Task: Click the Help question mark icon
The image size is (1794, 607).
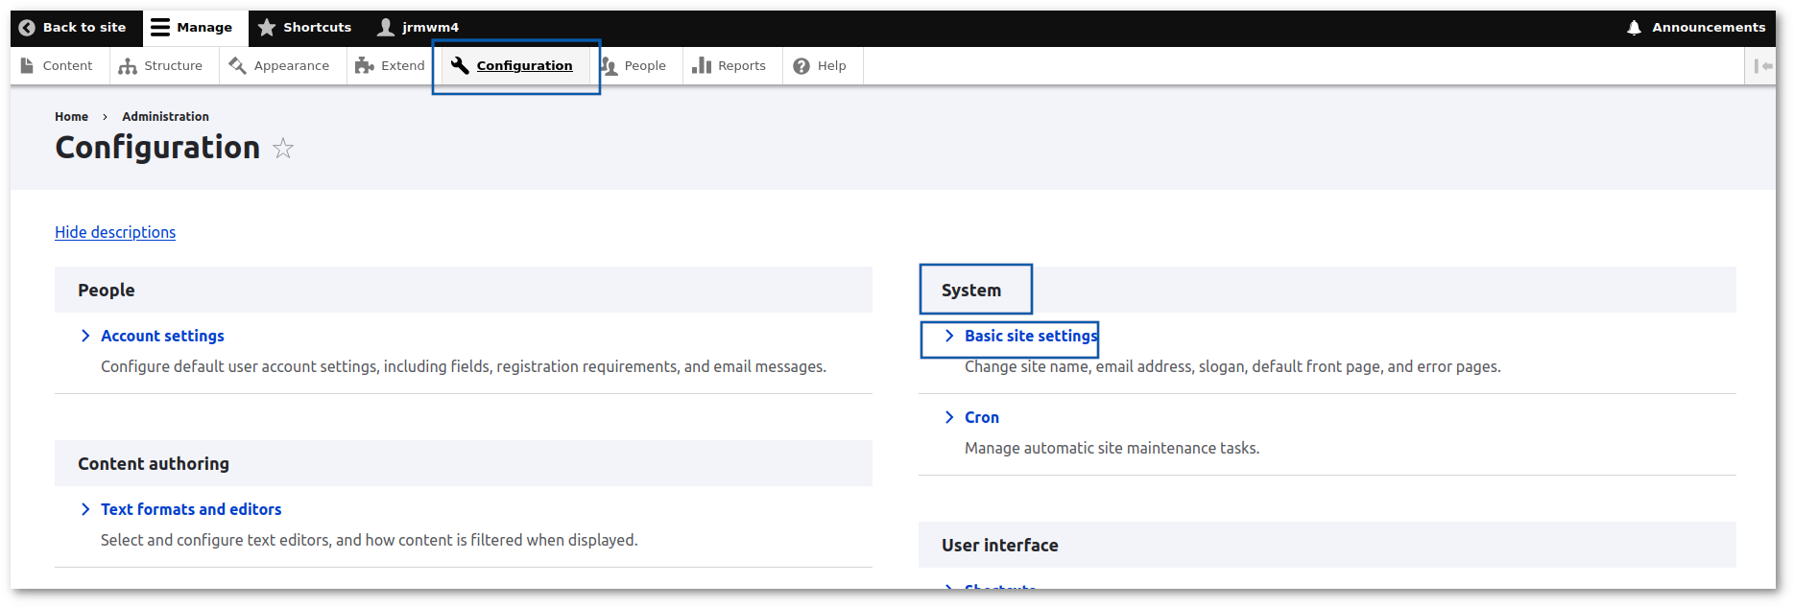Action: [x=801, y=66]
